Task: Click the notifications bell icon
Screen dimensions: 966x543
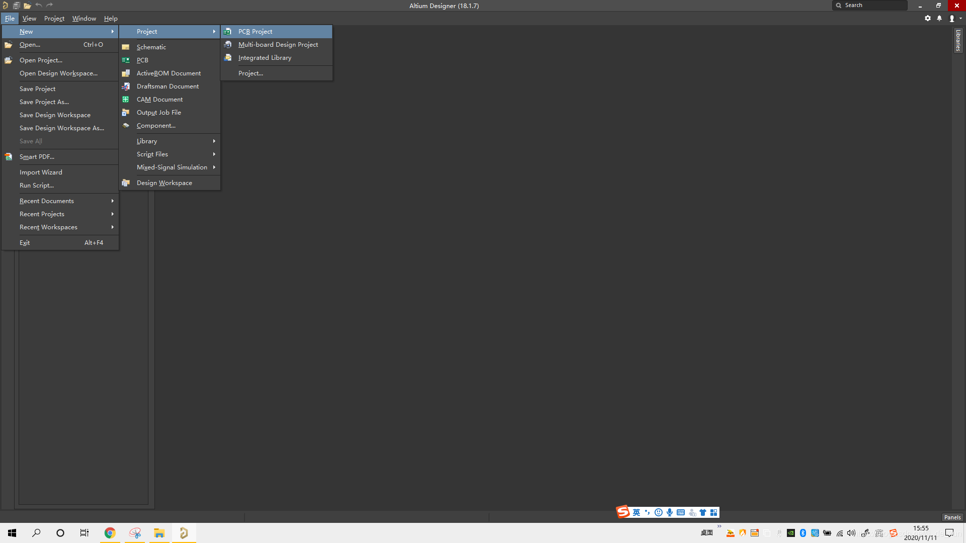Action: [x=939, y=18]
